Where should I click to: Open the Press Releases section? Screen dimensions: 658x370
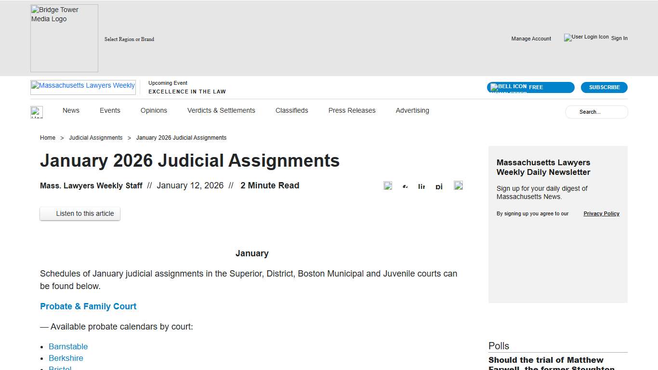click(352, 110)
